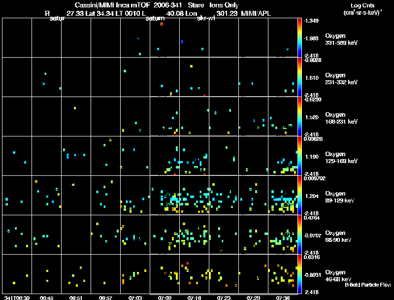Select the '06:51' time axis label
Image resolution: width=394 pixels, height=300 pixels.
tap(76, 298)
